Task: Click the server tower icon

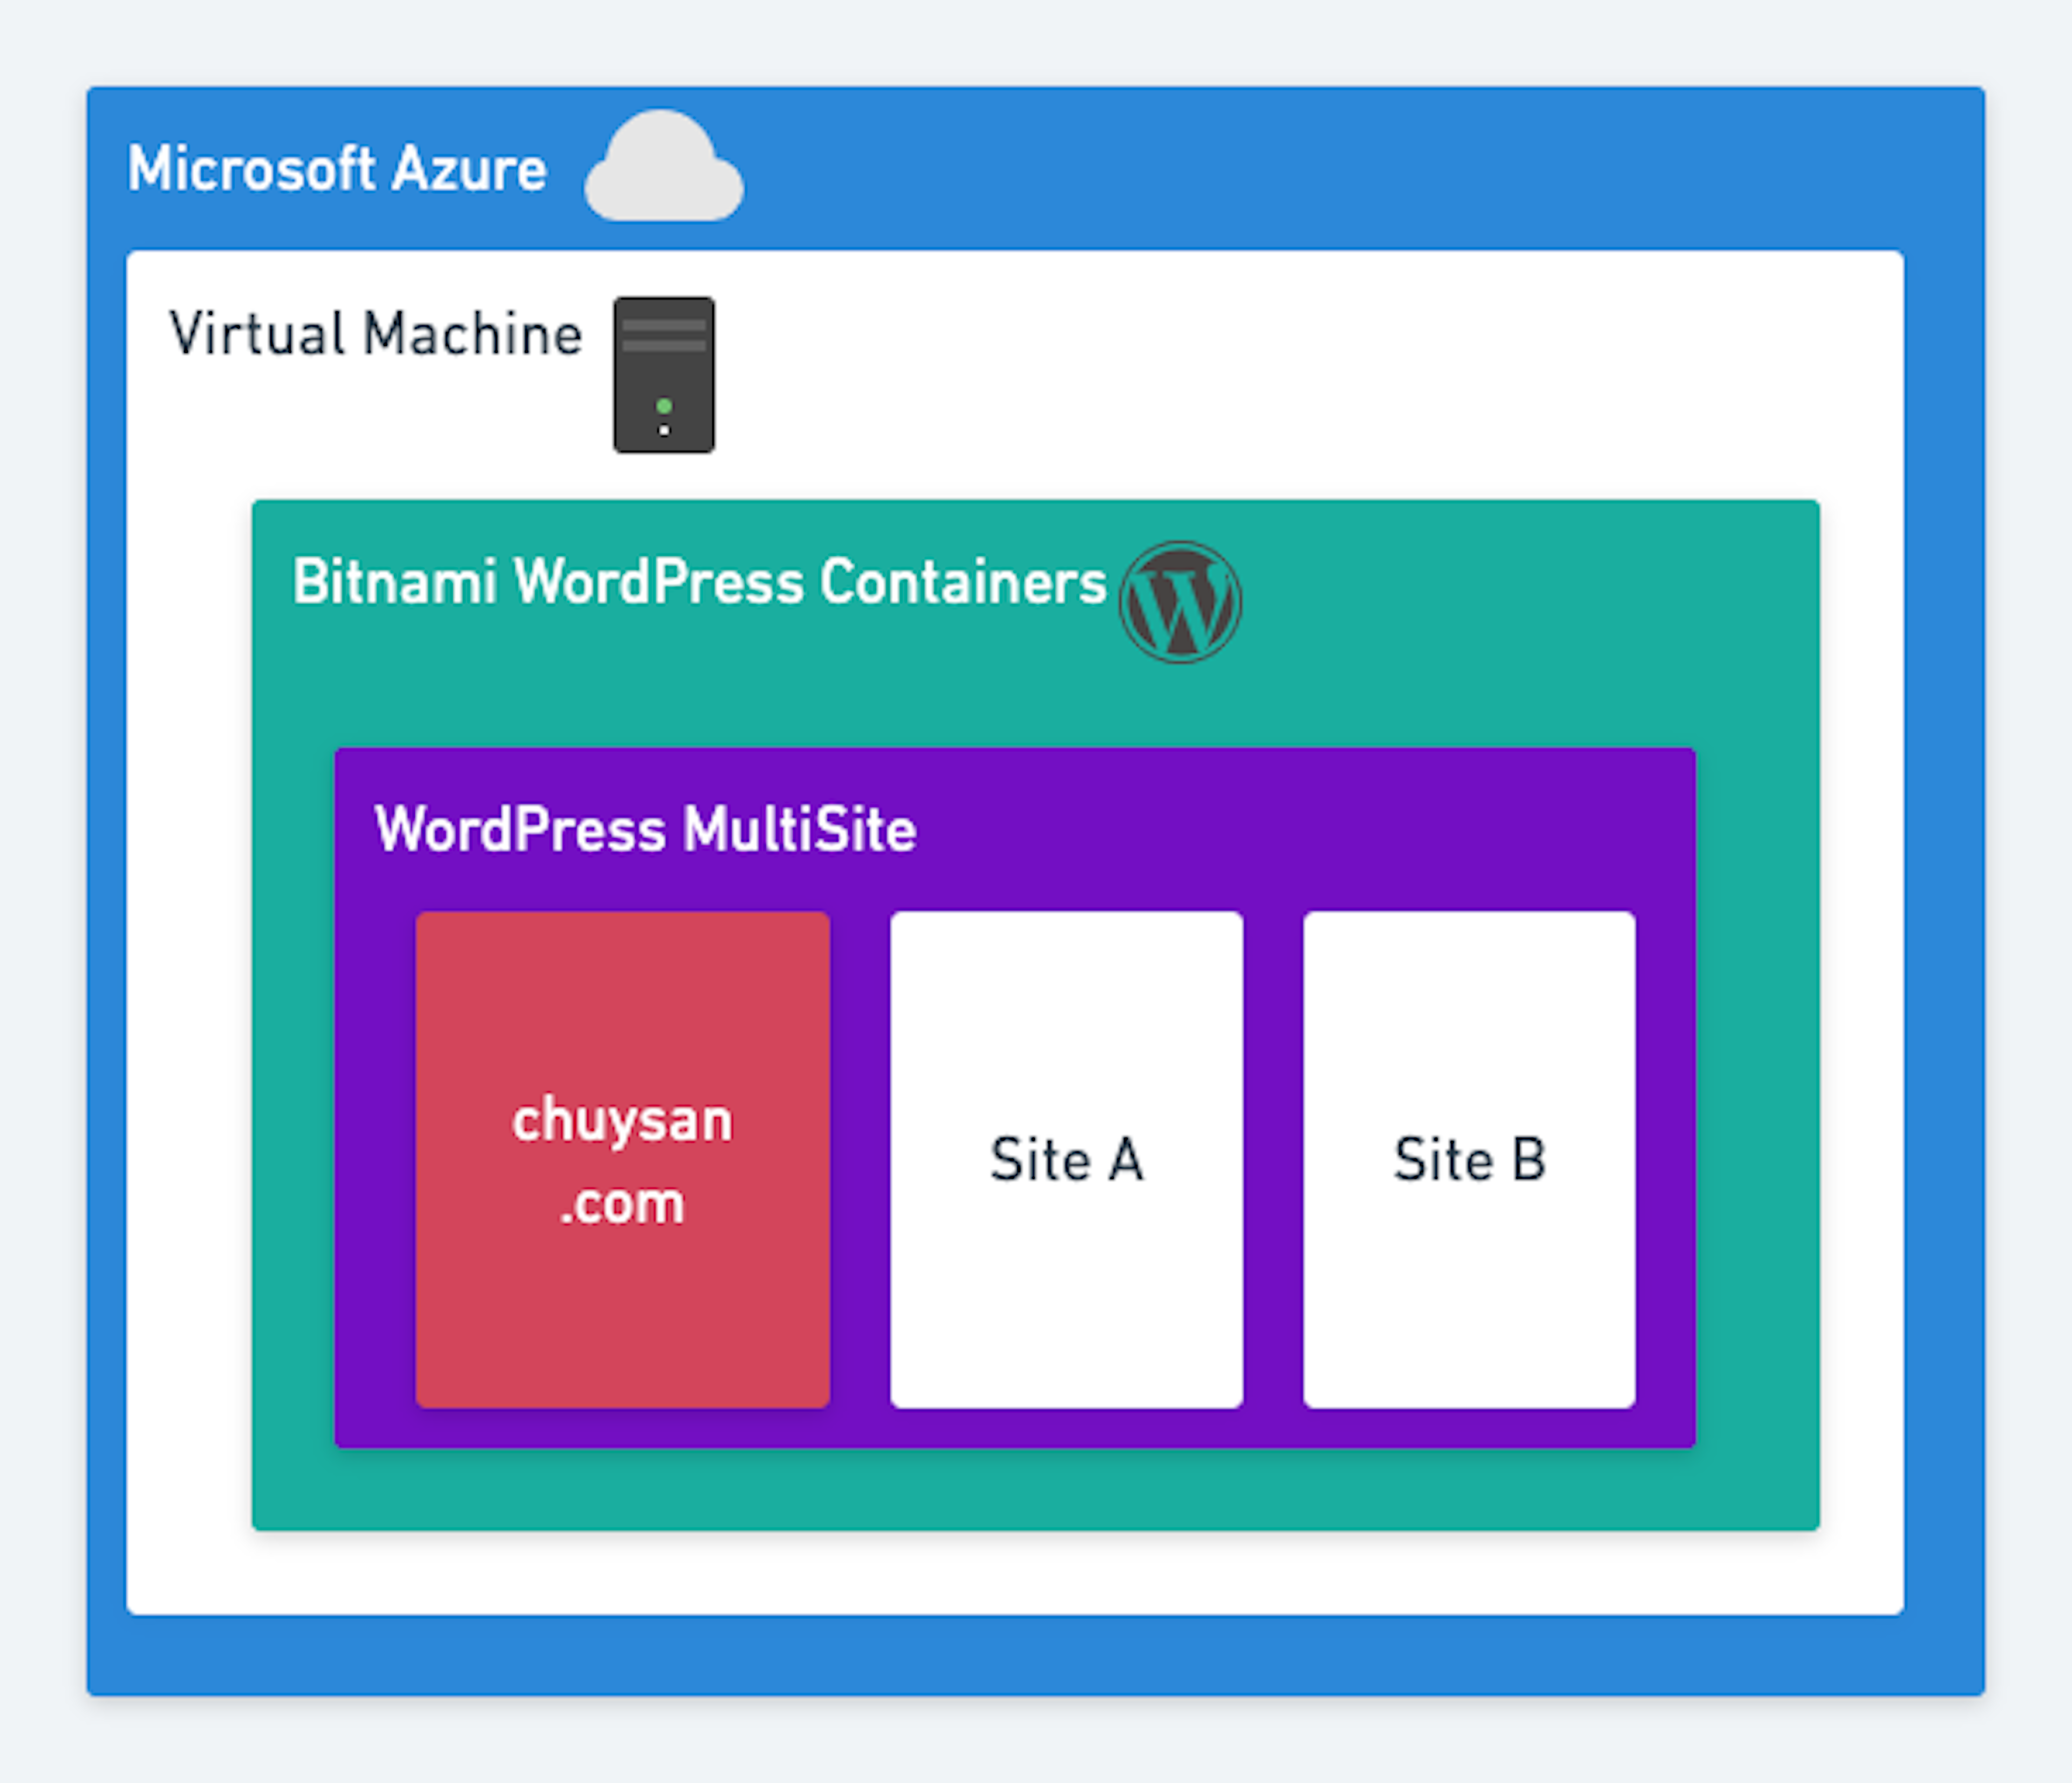Action: point(664,375)
